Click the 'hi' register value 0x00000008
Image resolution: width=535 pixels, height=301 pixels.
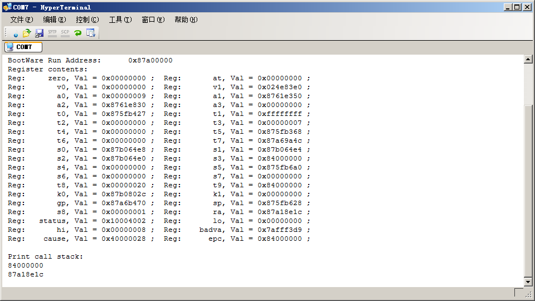point(124,230)
